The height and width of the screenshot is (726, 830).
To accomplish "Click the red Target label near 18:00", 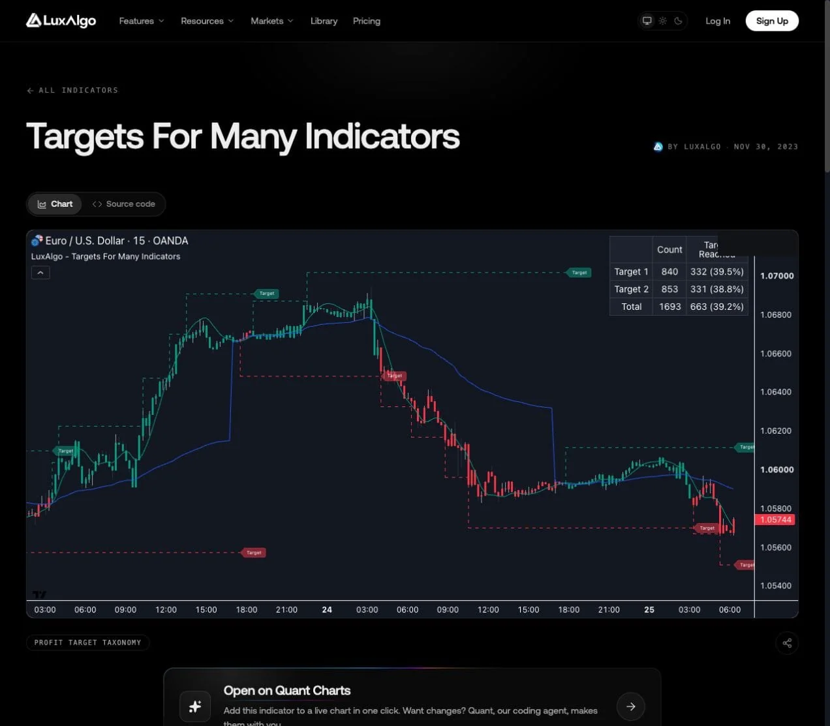I will [x=253, y=552].
